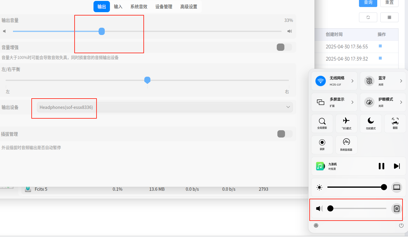Open 全局搜索 global search

[322, 123]
